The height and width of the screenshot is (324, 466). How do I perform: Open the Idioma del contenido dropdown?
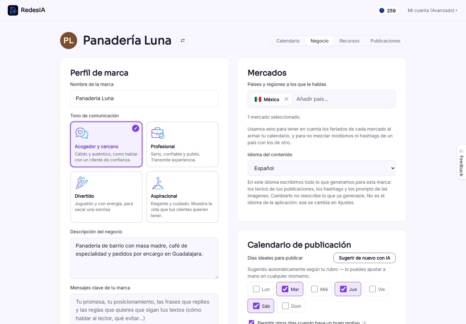pyautogui.click(x=321, y=168)
